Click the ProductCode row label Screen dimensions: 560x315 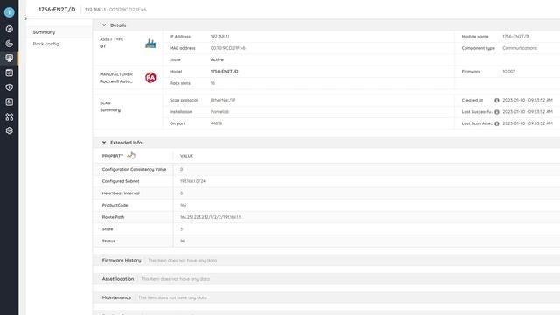tap(115, 205)
